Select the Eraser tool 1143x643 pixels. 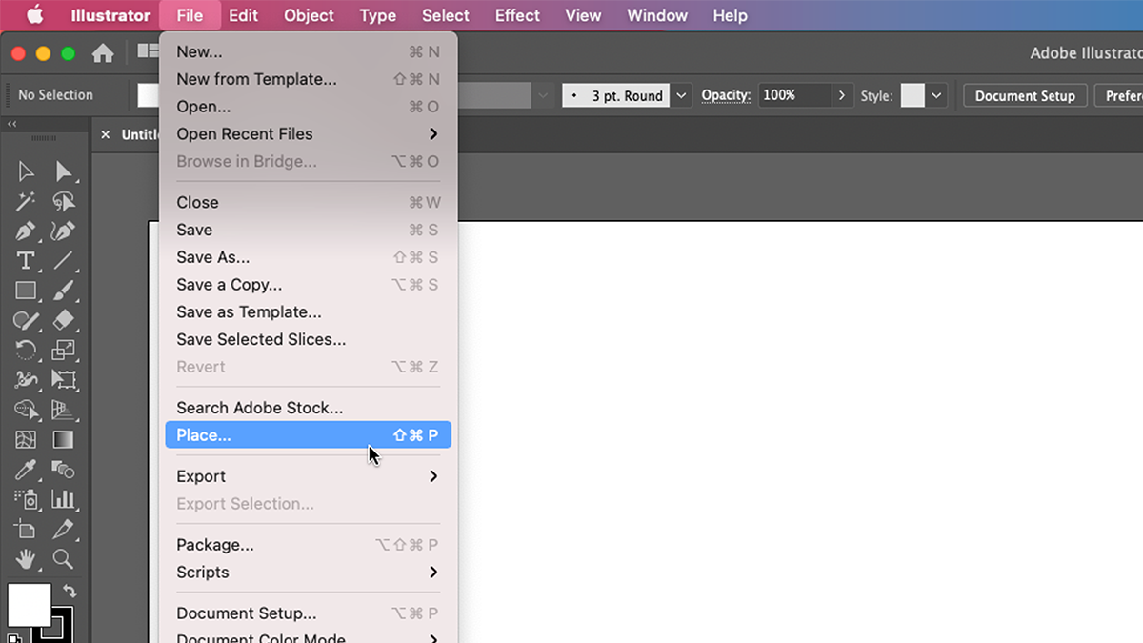point(63,319)
